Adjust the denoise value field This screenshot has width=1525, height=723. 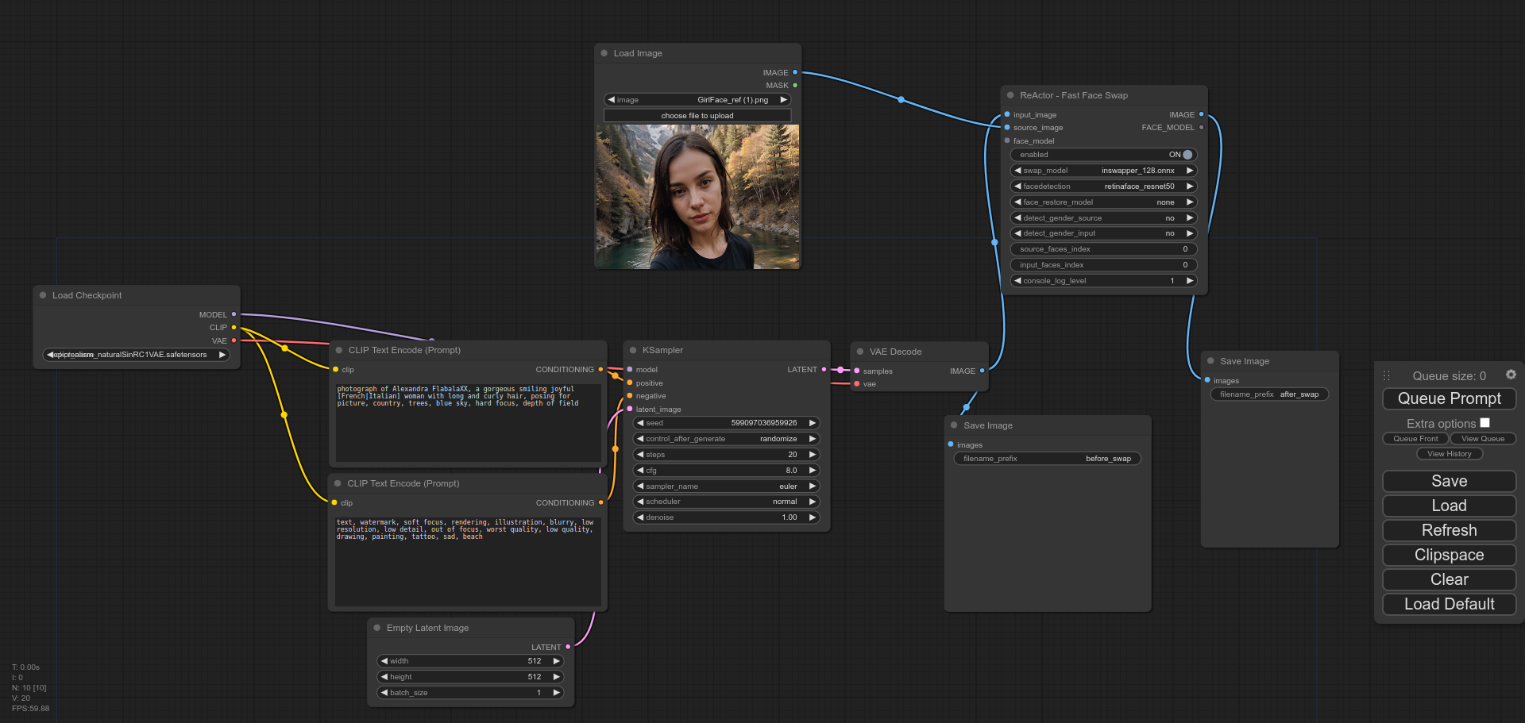tap(726, 517)
